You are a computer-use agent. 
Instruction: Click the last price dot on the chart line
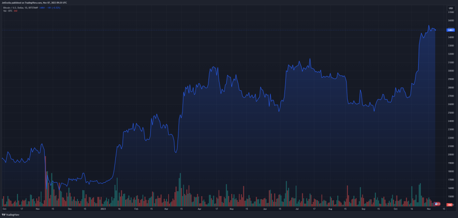[436, 30]
